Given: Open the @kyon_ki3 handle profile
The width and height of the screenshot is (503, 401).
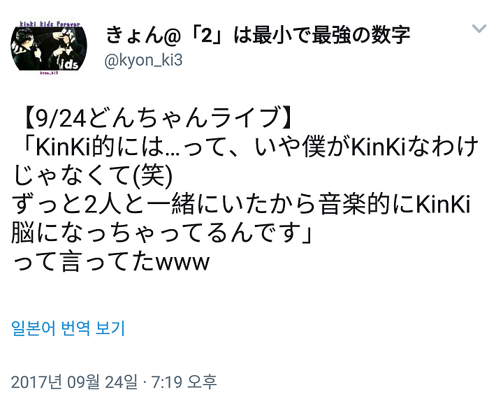Looking at the screenshot, I should [143, 60].
